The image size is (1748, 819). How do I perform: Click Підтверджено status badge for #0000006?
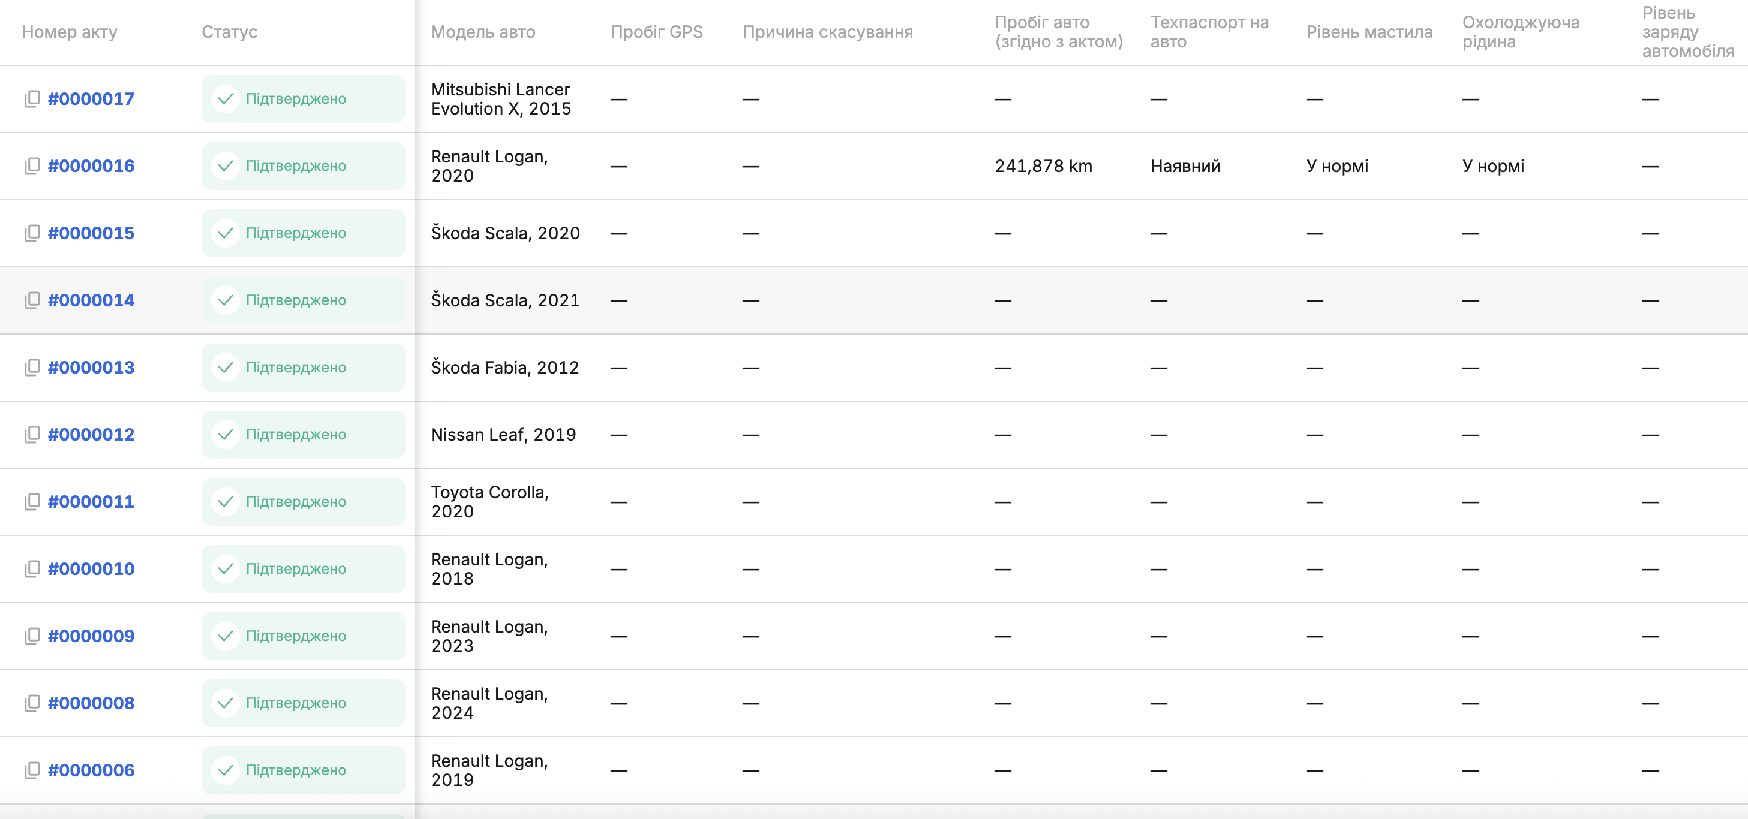pos(304,770)
